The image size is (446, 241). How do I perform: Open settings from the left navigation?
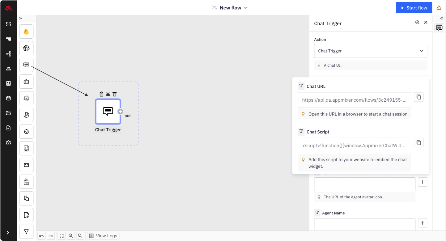click(8, 143)
